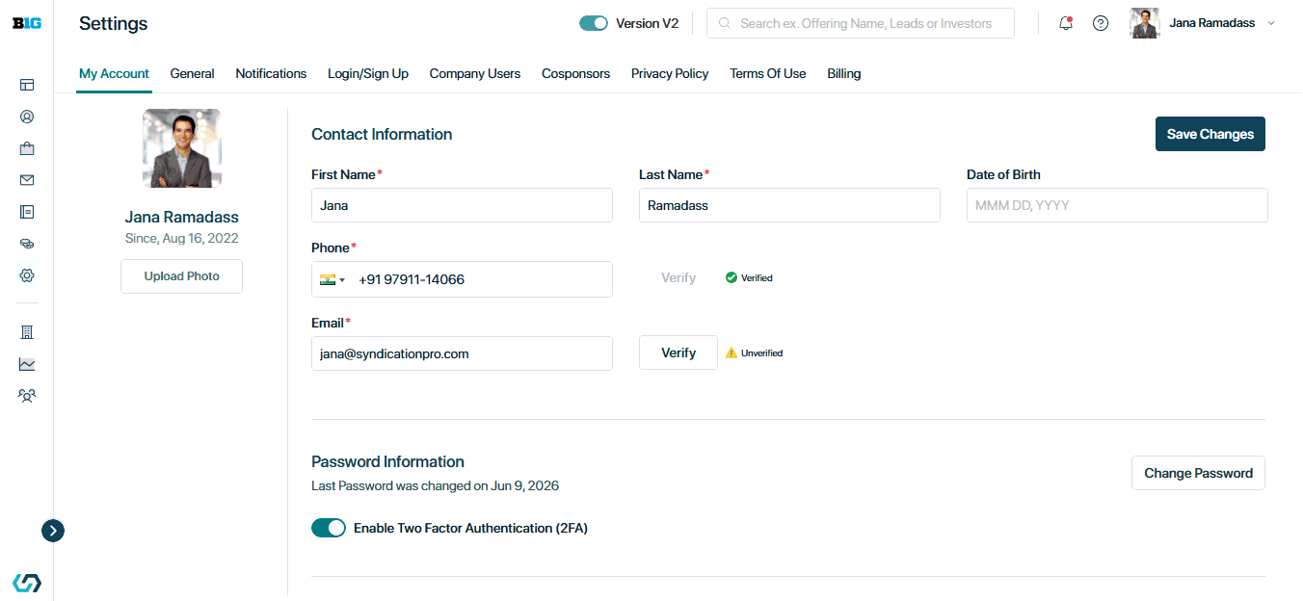Image resolution: width=1303 pixels, height=601 pixels.
Task: Switch to the General tab
Action: coord(192,73)
